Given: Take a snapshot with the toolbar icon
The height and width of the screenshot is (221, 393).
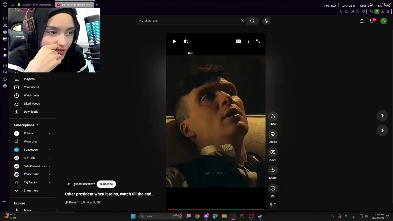Looking at the screenshot, I should [x=347, y=11].
